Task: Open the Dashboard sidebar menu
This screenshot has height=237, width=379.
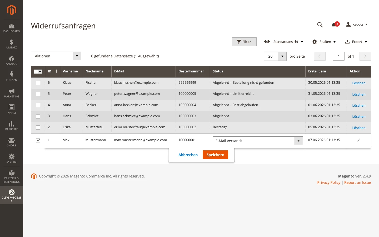Action: (12, 28)
